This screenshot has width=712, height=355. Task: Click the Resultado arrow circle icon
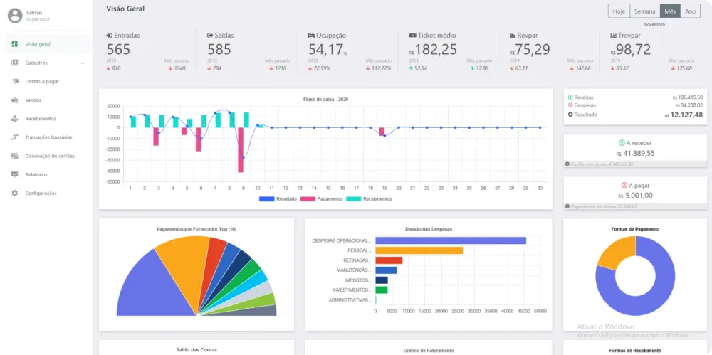pos(570,115)
